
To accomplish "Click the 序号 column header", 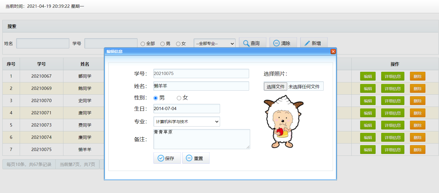I will pyautogui.click(x=11, y=64).
